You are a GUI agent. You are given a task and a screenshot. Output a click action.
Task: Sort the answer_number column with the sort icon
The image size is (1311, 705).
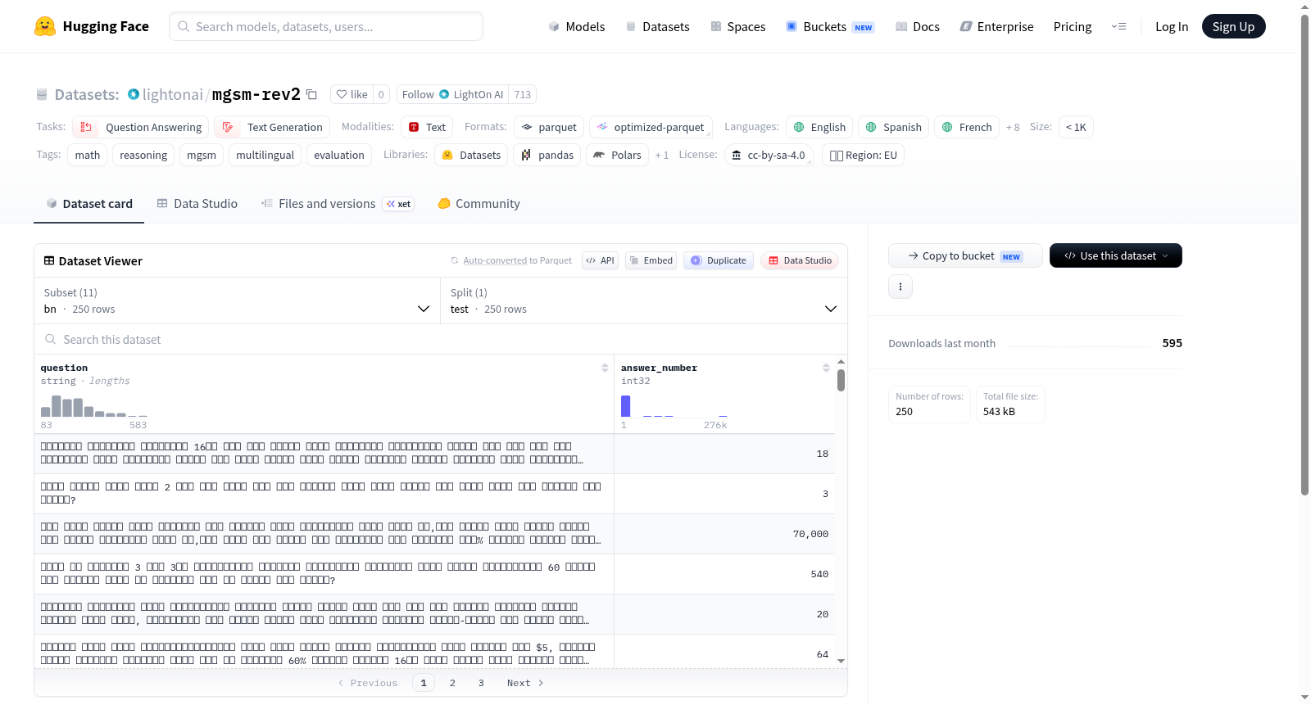pyautogui.click(x=826, y=368)
